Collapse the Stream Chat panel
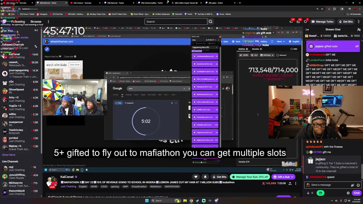This screenshot has height=204, width=363. tap(307, 29)
